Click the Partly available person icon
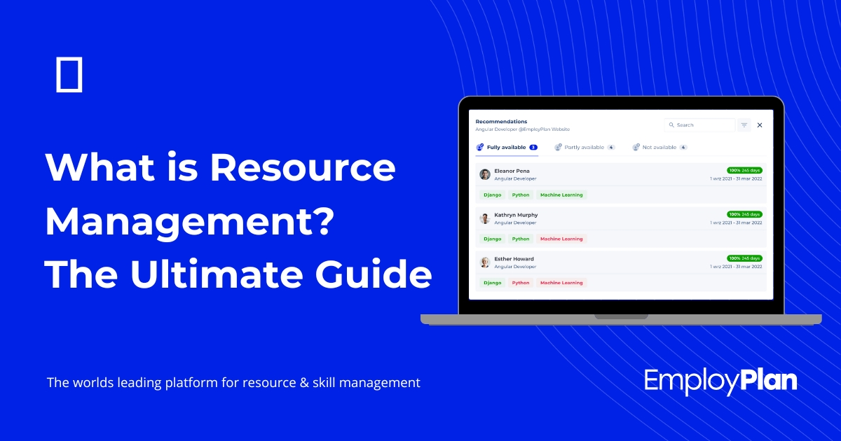Image resolution: width=841 pixels, height=441 pixels. [558, 147]
